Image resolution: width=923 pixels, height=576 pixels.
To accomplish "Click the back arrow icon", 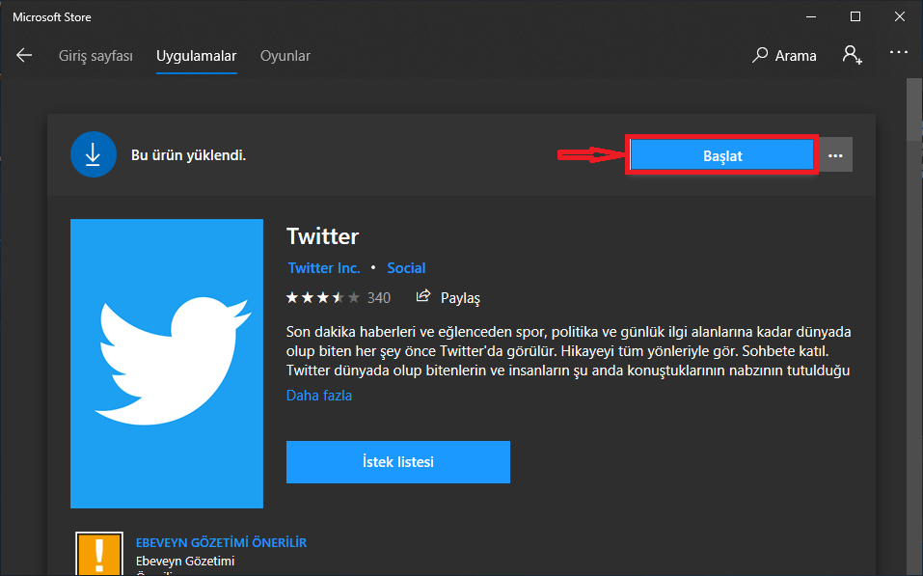I will tap(24, 55).
